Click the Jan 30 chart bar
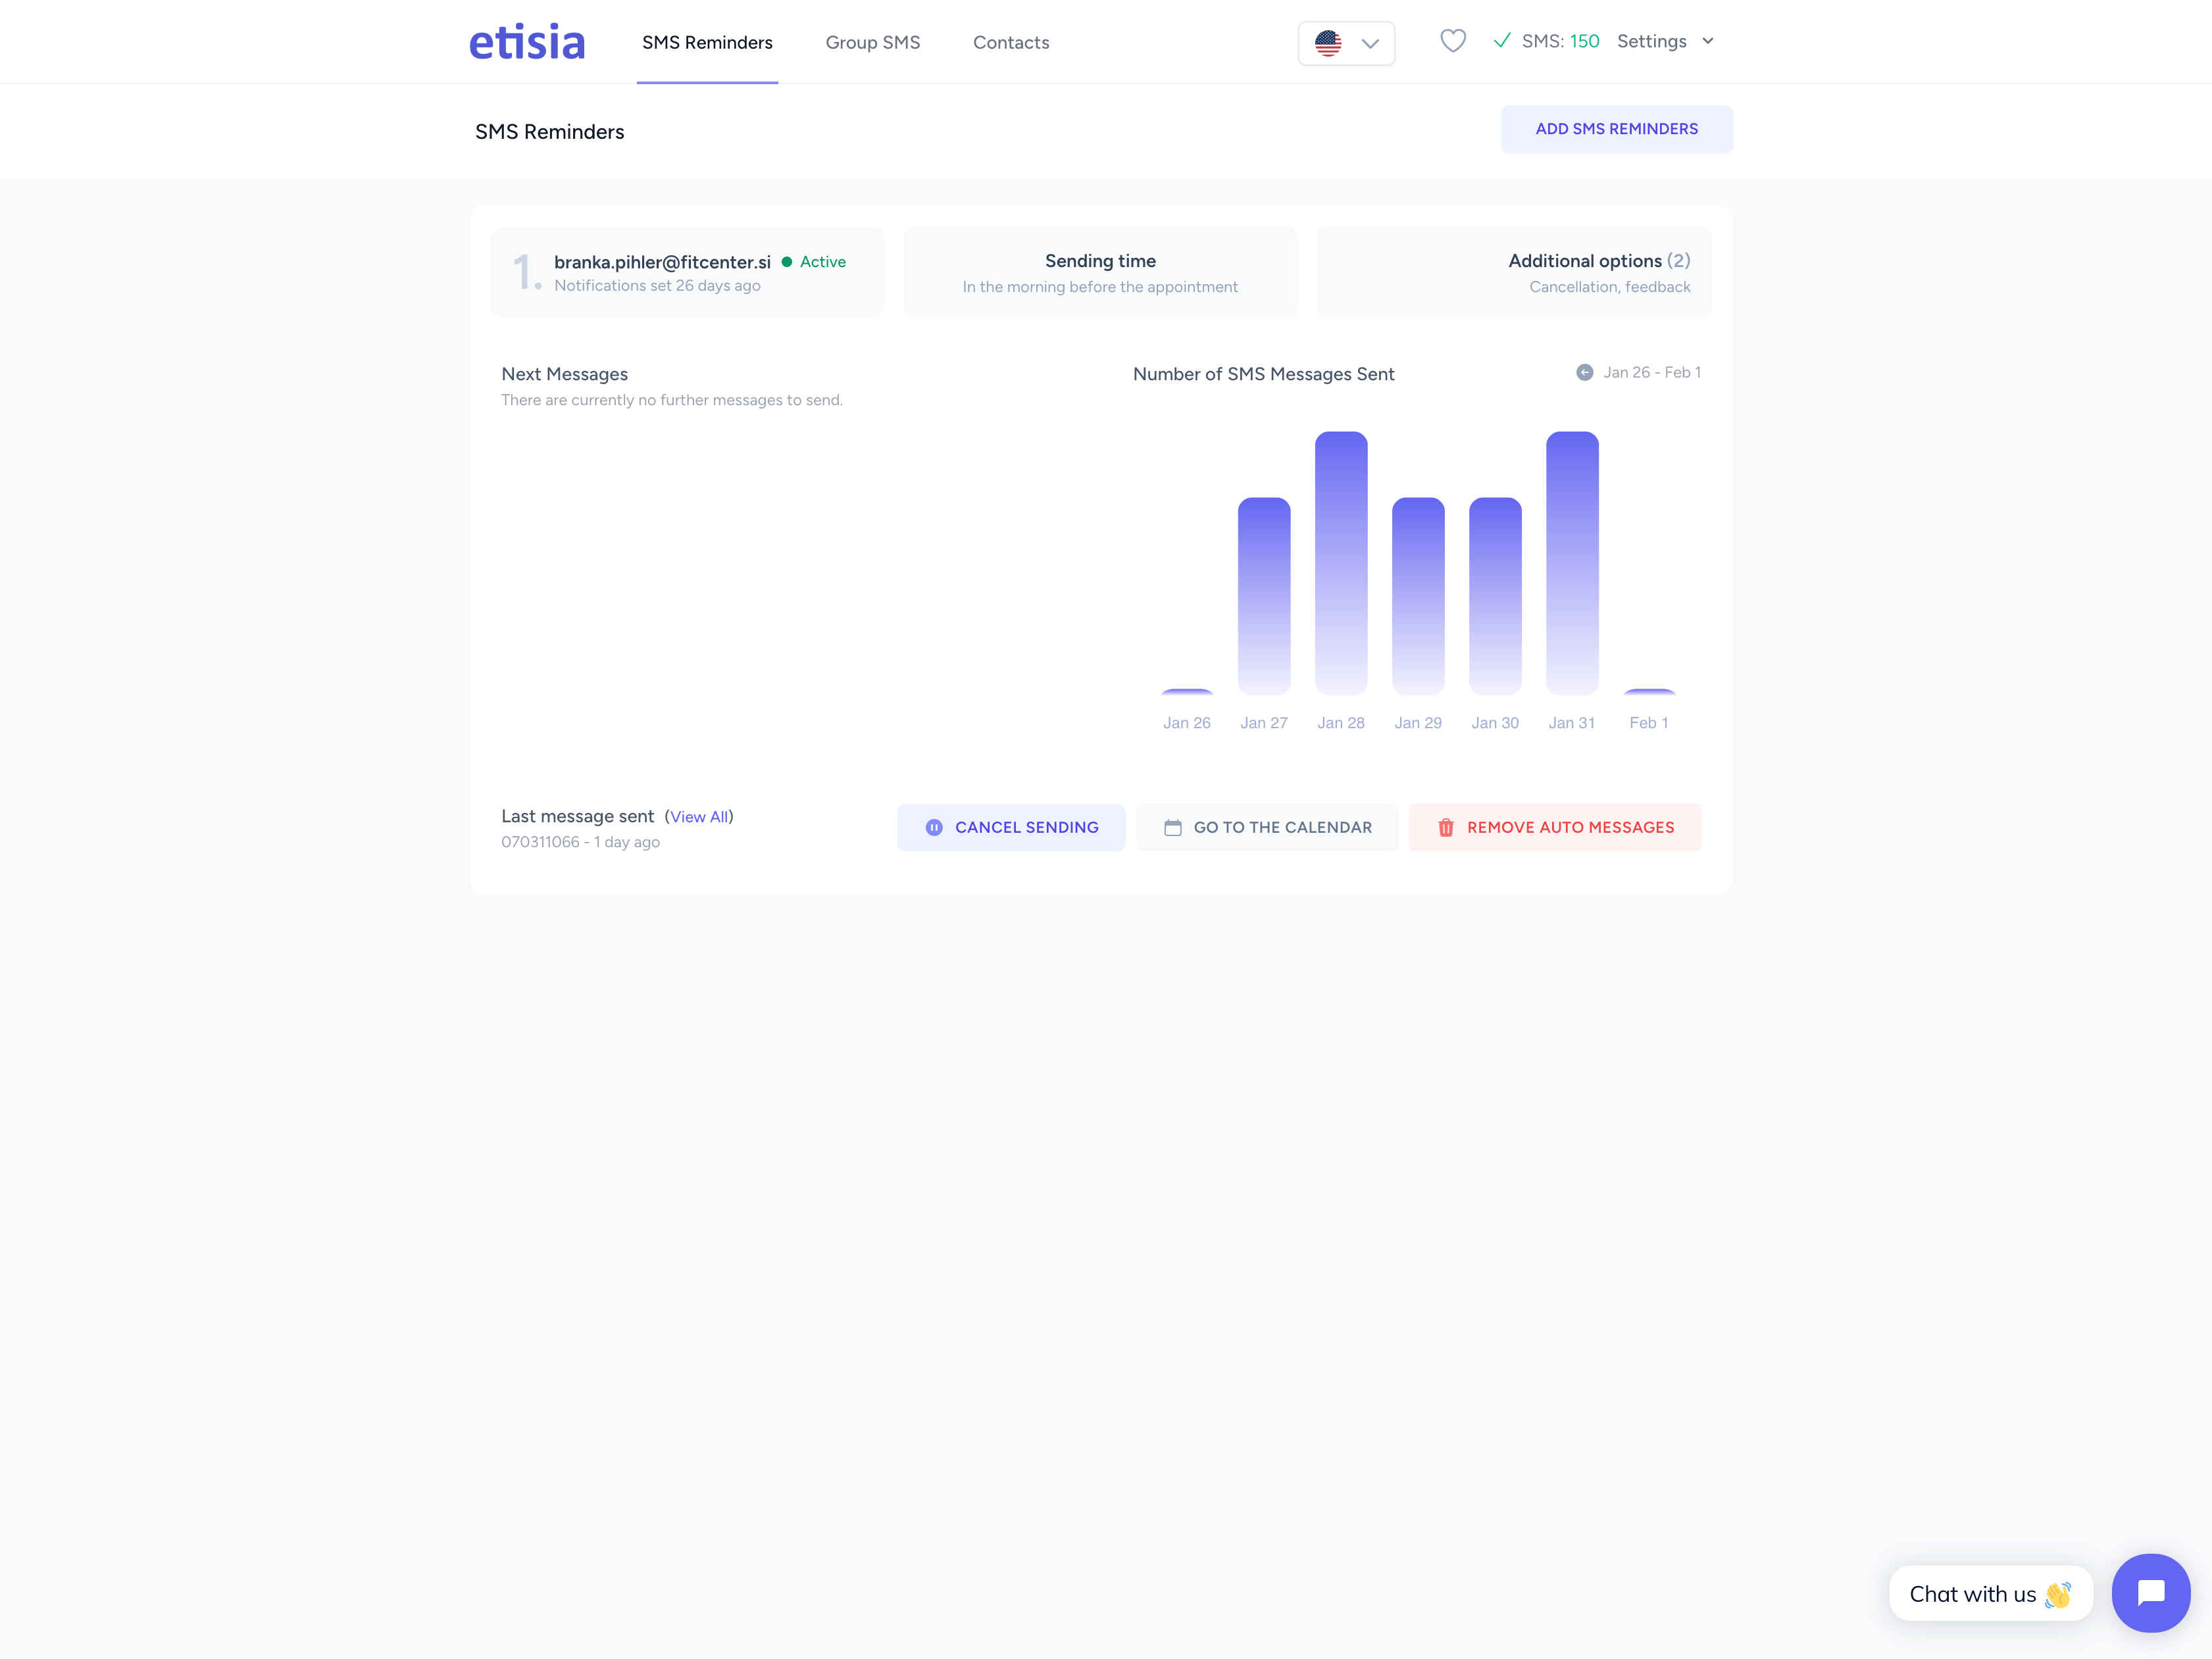This screenshot has height=1659, width=2212. click(1495, 596)
